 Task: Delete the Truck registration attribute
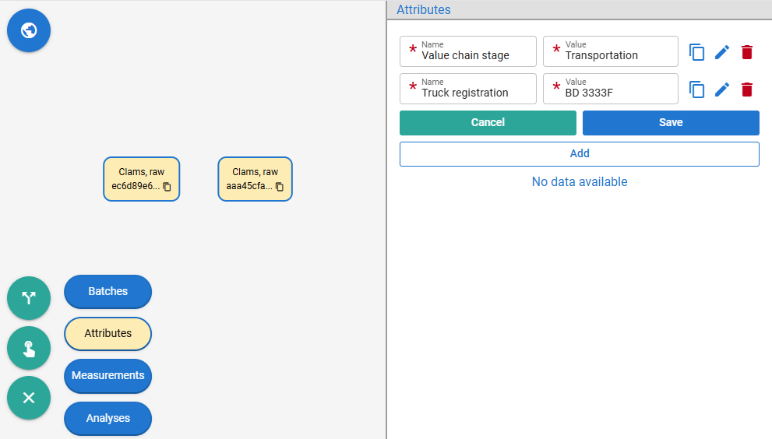[x=747, y=90]
